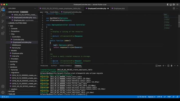180x101 pixels.
Task: Split the editor to the right
Action: pyautogui.click(x=174, y=8)
